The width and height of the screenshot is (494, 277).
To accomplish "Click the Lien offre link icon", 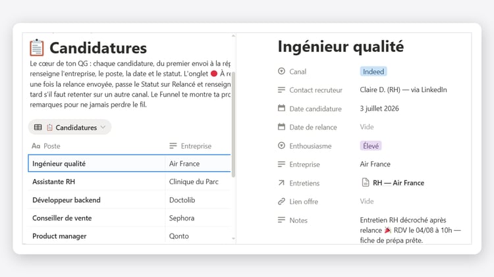I will 281,201.
